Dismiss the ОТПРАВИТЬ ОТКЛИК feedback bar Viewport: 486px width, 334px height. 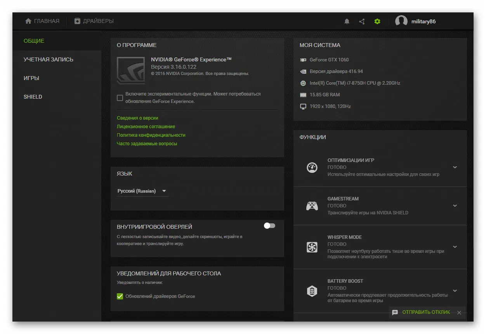(x=459, y=312)
